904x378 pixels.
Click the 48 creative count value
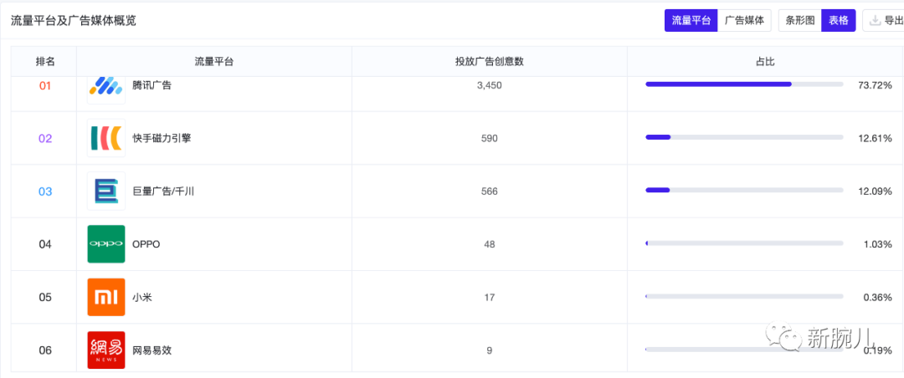click(490, 244)
